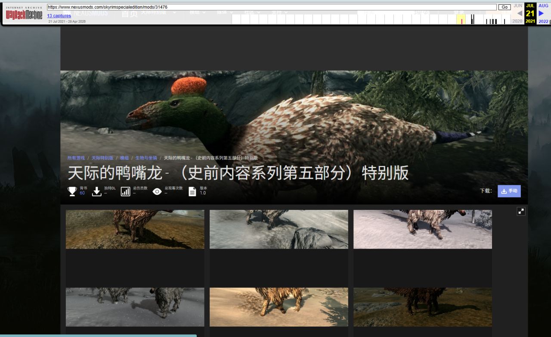This screenshot has height=337, width=551.
Task: Click the endorsement count 60
Action: click(x=82, y=193)
